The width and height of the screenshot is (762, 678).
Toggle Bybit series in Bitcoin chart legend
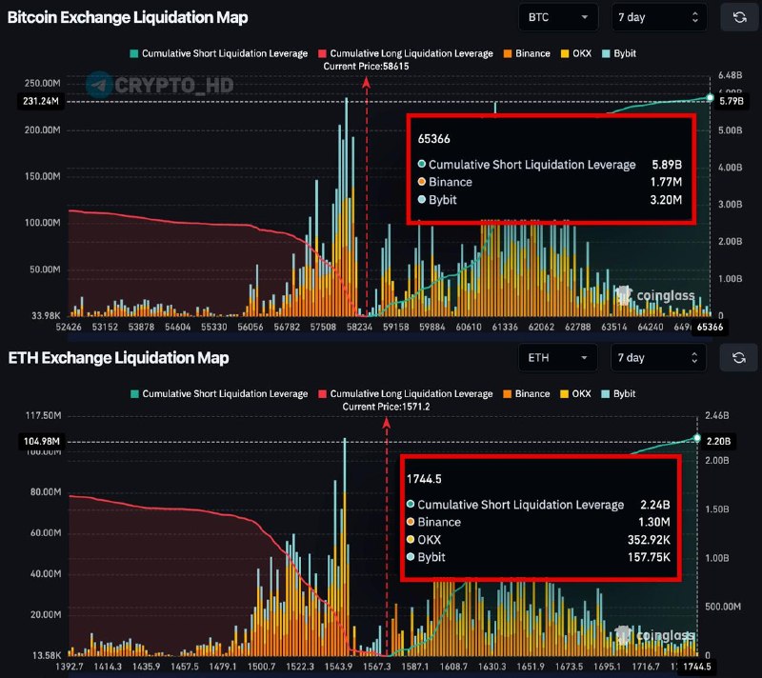(618, 53)
